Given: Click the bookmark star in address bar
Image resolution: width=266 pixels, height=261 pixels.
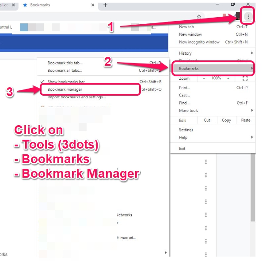Looking at the screenshot, I should click(x=199, y=17).
